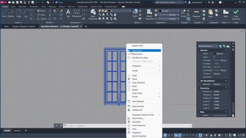Collapse the 3D Visualization section
The width and height of the screenshot is (246, 138).
point(226,81)
